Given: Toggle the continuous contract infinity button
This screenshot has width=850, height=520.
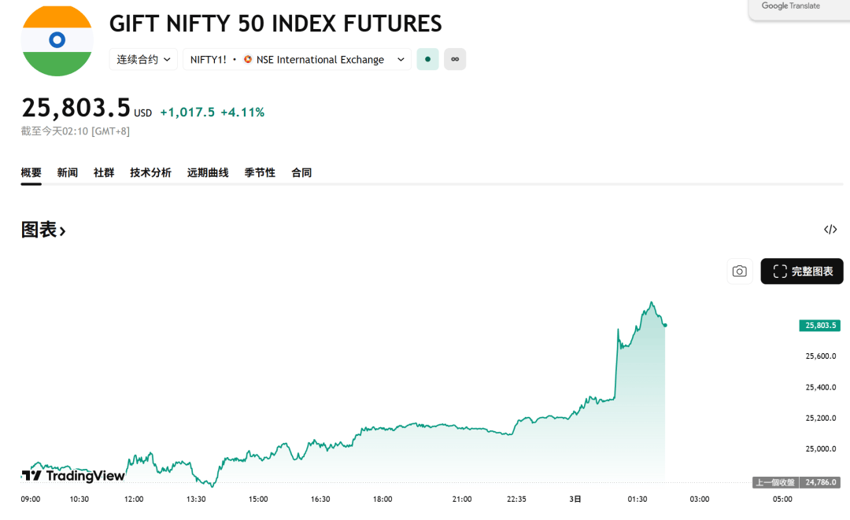Looking at the screenshot, I should tap(455, 59).
